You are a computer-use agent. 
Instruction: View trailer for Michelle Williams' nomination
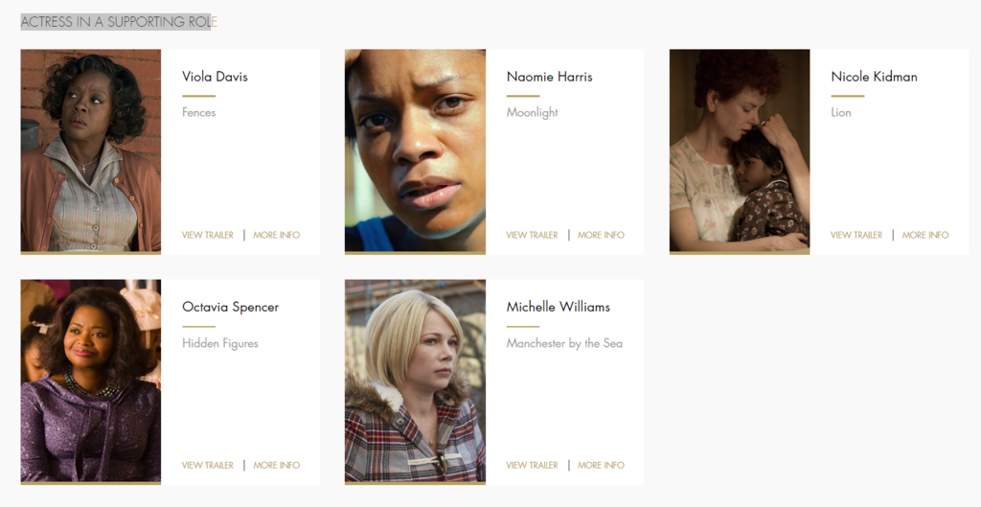pyautogui.click(x=532, y=466)
